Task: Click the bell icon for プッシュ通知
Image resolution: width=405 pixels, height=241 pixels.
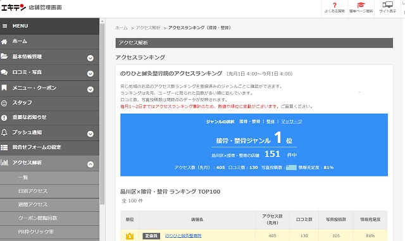Action: coord(4,132)
